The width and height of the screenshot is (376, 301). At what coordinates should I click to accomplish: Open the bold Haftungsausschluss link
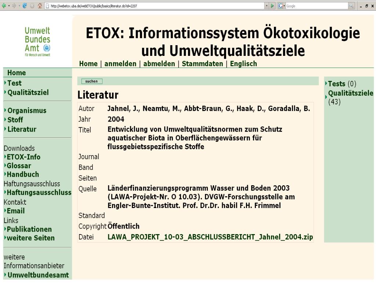(x=39, y=193)
